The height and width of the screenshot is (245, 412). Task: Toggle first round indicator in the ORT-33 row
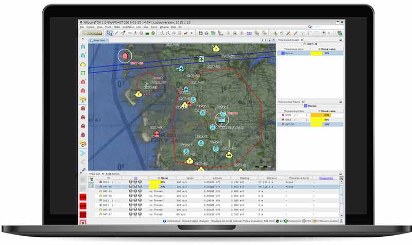point(130,191)
